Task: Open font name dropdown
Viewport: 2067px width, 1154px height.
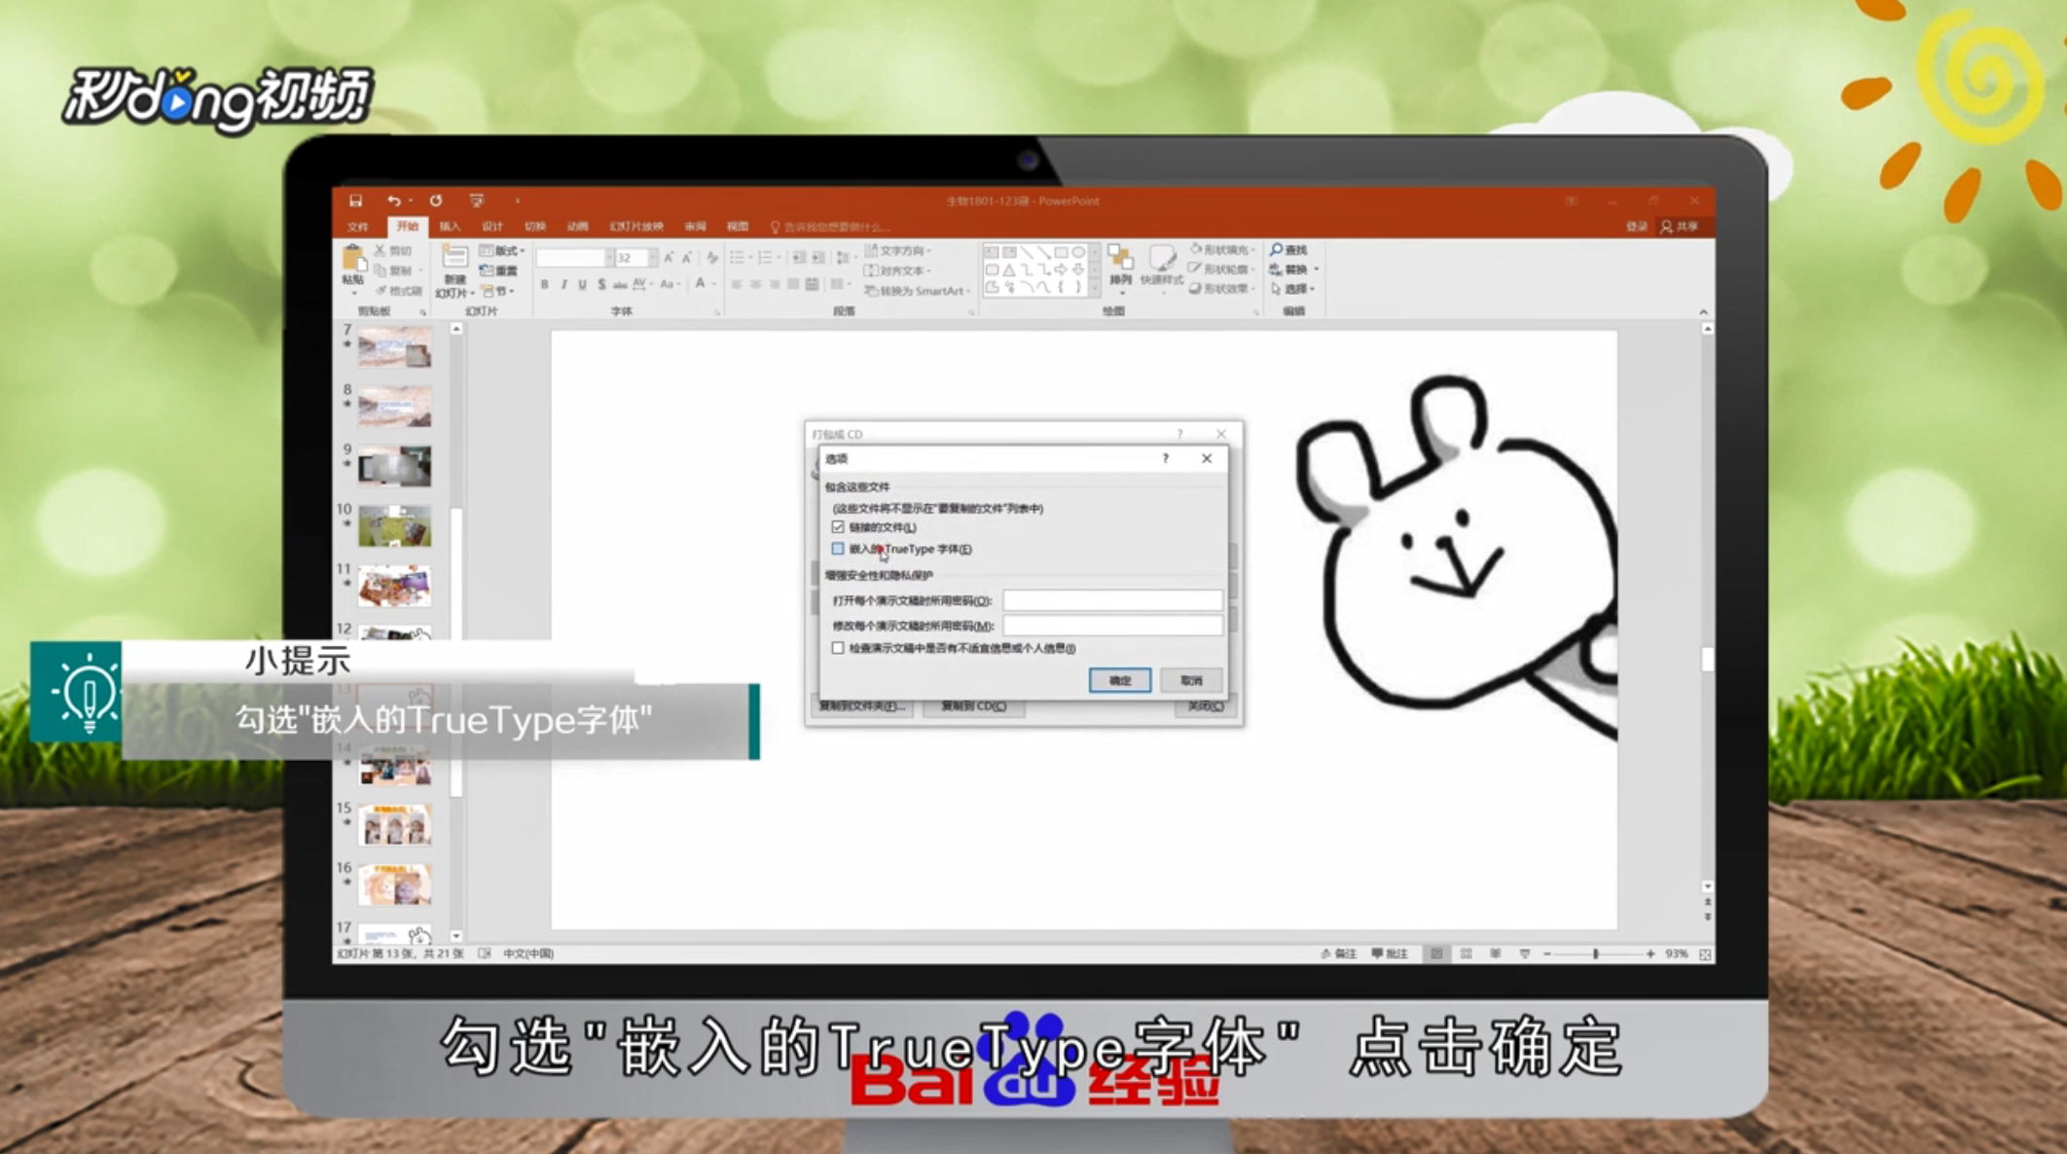Action: point(609,258)
